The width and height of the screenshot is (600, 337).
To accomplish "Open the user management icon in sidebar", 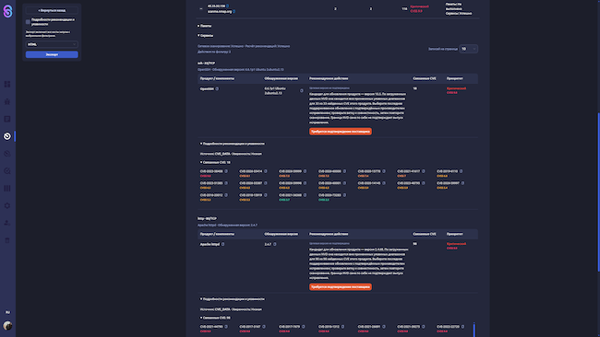I will click(7, 223).
